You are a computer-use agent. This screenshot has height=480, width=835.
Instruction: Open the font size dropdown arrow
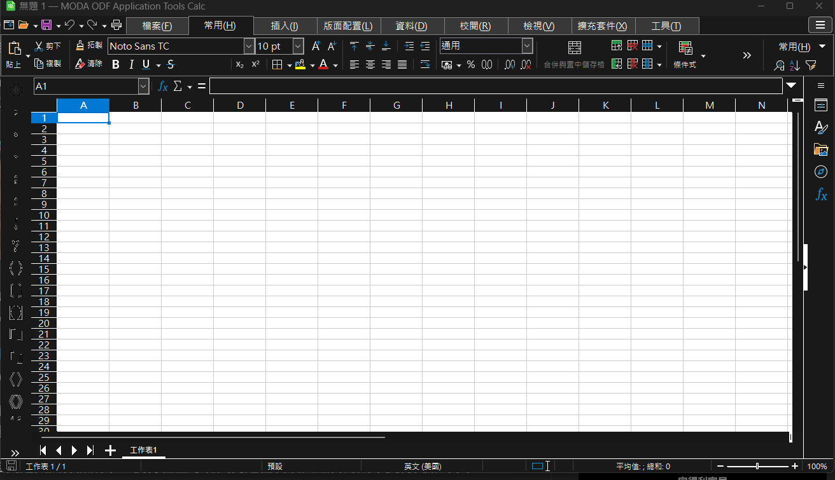click(298, 46)
